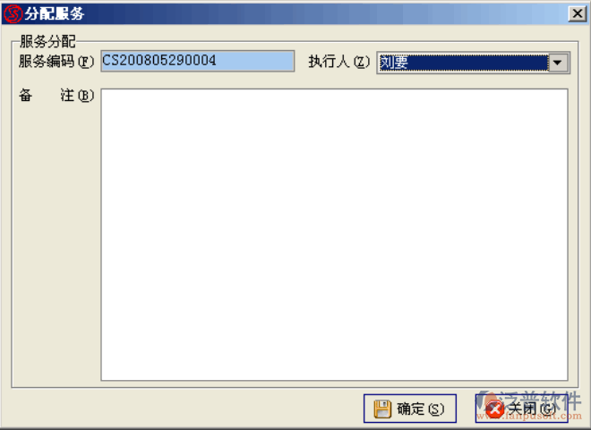Close the 分配服务 dialog window
The image size is (591, 430).
coord(578,14)
